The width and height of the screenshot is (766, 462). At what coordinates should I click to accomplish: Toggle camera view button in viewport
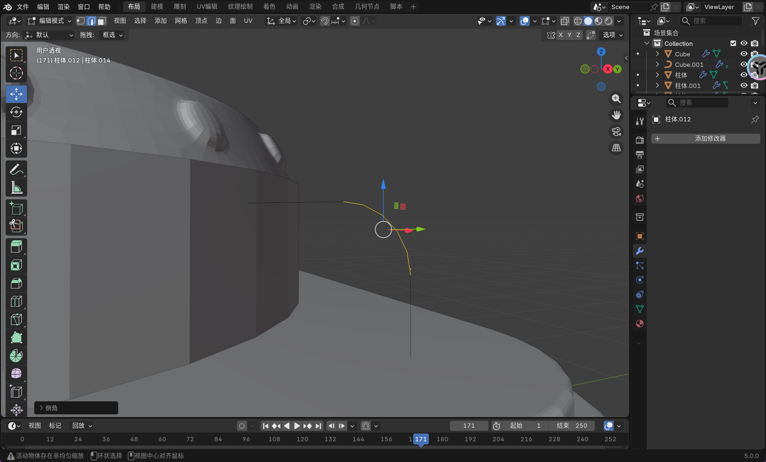pos(616,132)
